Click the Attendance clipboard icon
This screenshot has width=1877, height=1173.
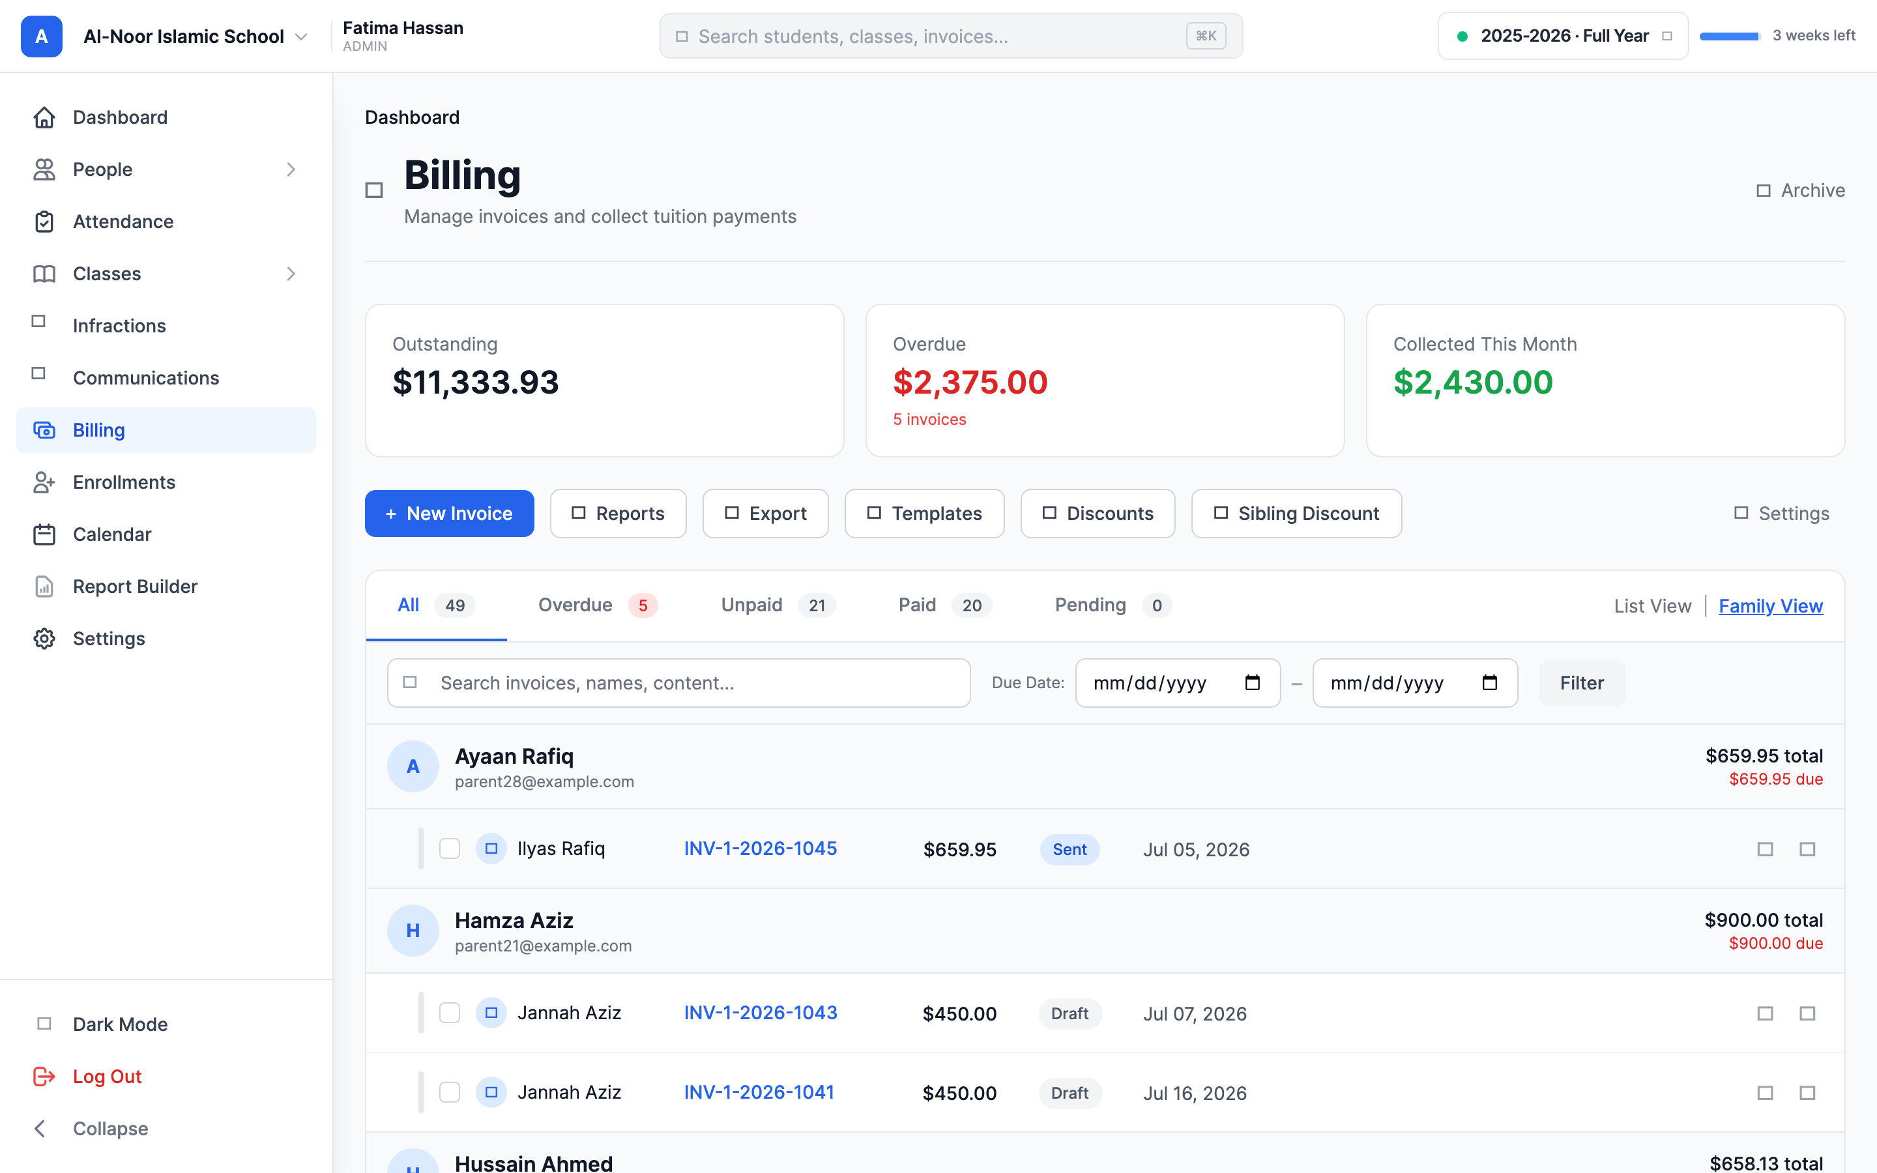pyautogui.click(x=44, y=221)
